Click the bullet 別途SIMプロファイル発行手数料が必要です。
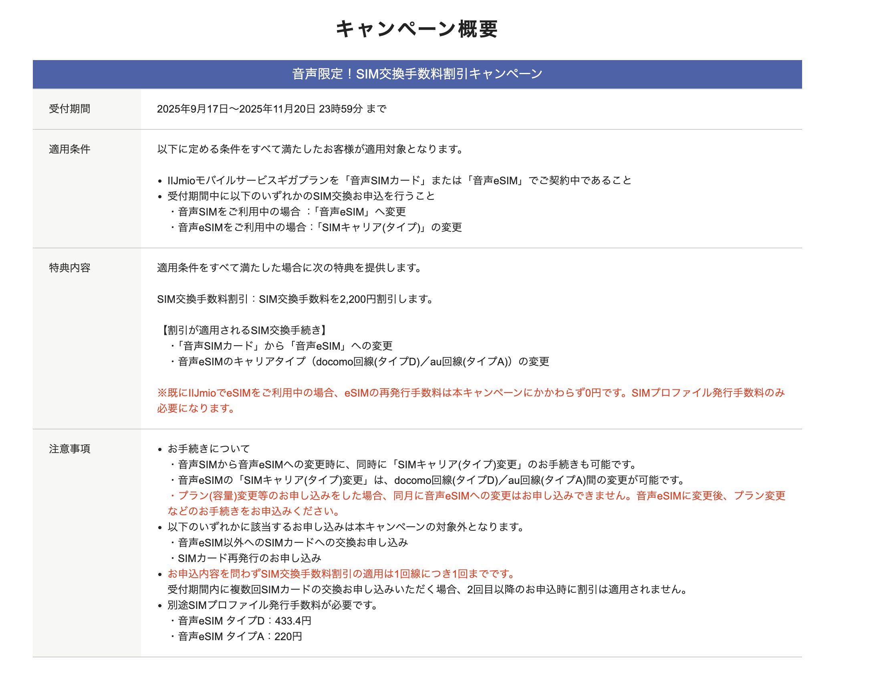 274,605
